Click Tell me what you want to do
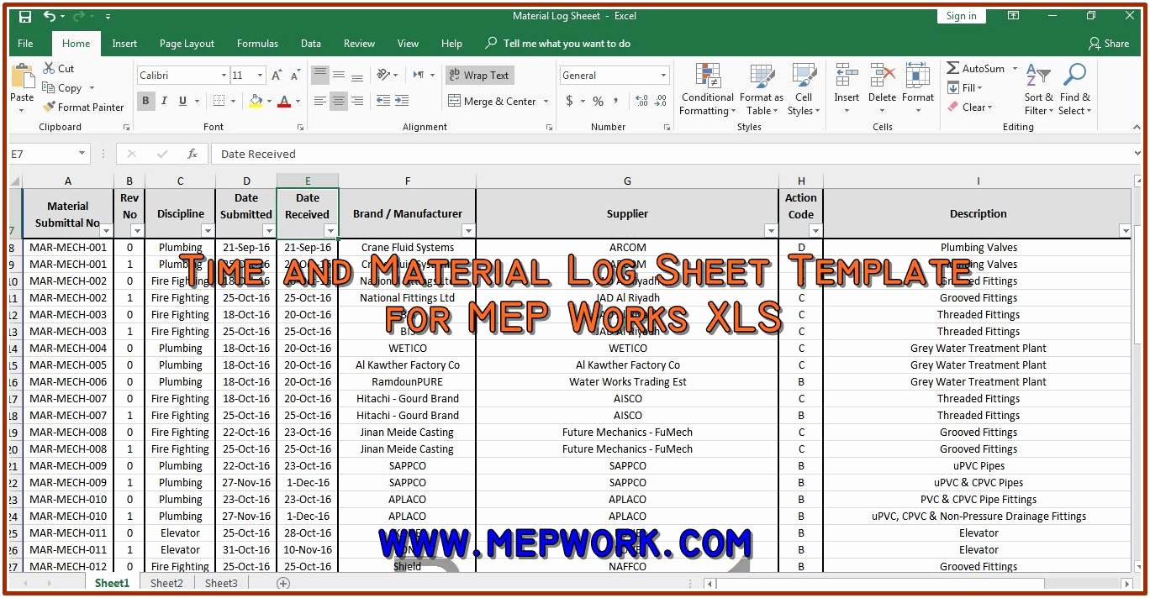This screenshot has width=1150, height=598. pos(558,44)
